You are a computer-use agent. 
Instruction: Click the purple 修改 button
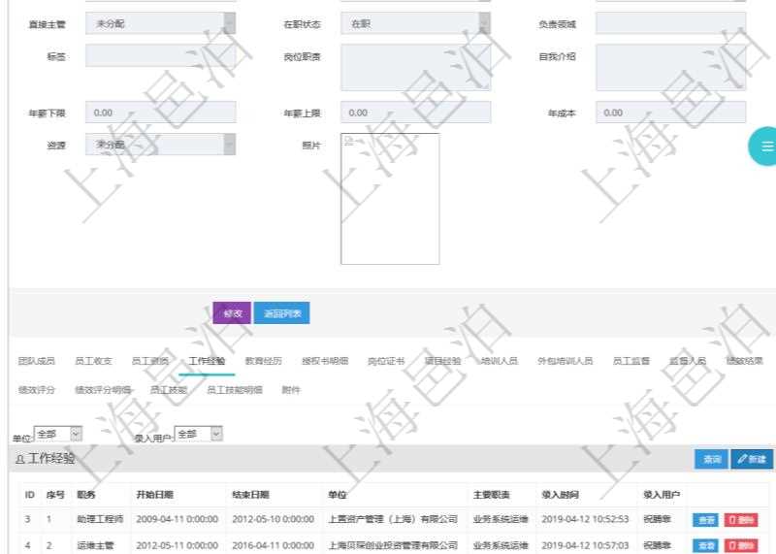coord(232,312)
